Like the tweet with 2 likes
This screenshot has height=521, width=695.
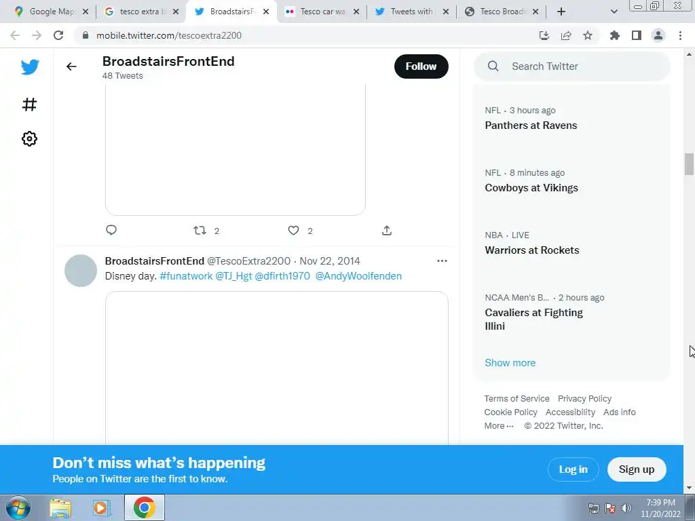point(293,231)
